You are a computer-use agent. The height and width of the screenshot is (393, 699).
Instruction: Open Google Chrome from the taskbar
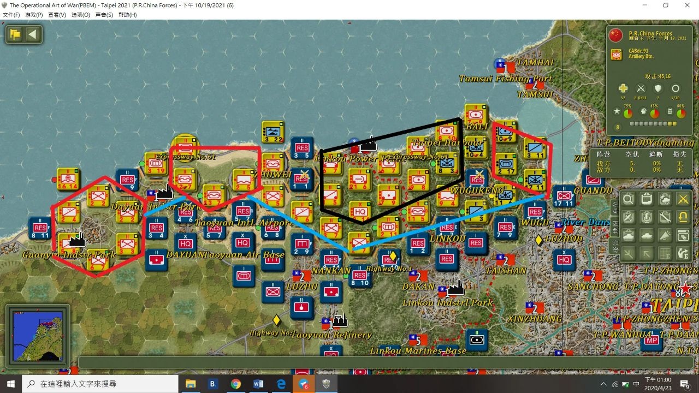click(236, 384)
